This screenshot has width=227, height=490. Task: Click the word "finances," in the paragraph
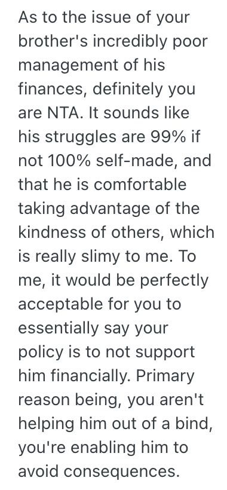[x=53, y=89]
